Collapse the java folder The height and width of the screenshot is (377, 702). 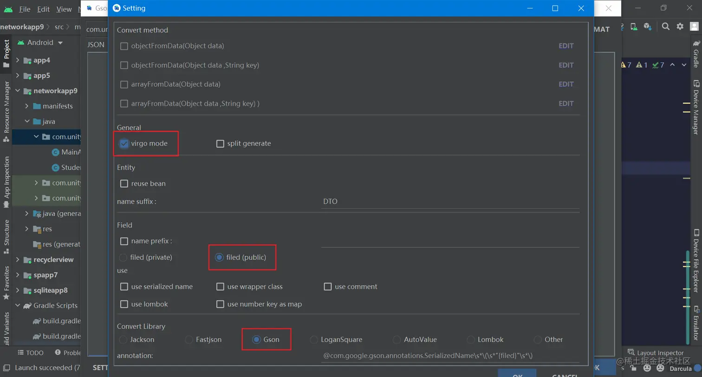click(x=27, y=121)
